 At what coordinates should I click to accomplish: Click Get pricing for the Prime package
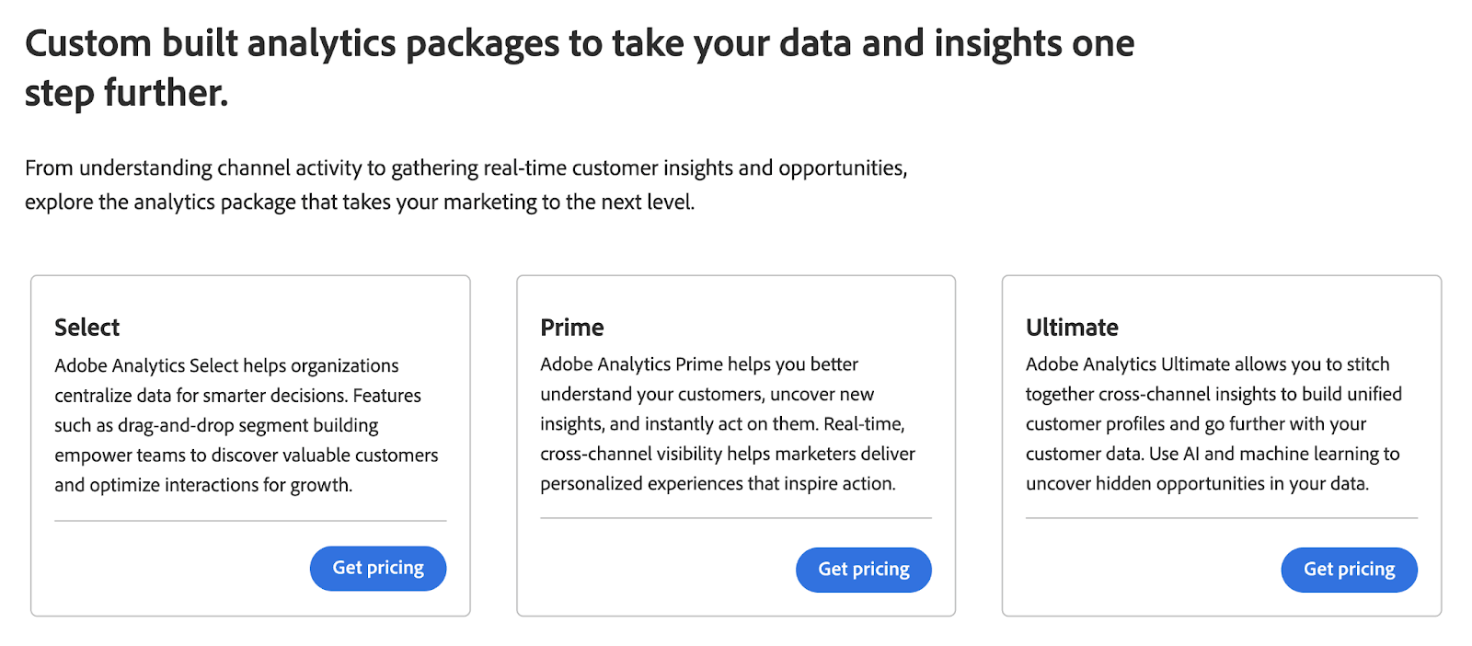(x=863, y=569)
